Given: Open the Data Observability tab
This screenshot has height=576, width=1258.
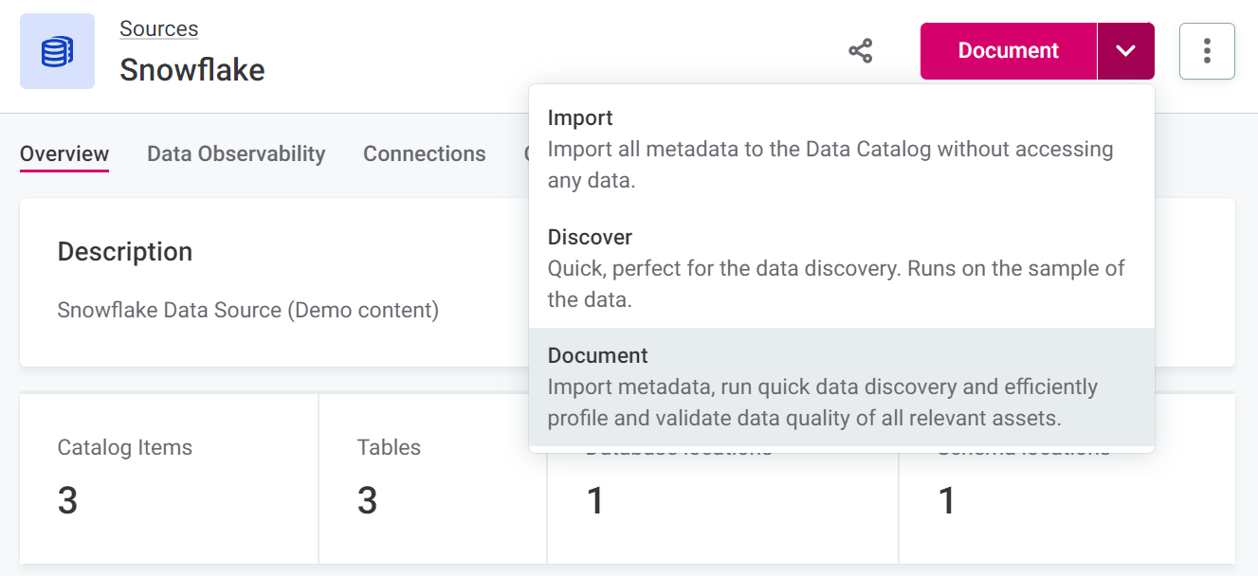Looking at the screenshot, I should click(236, 153).
